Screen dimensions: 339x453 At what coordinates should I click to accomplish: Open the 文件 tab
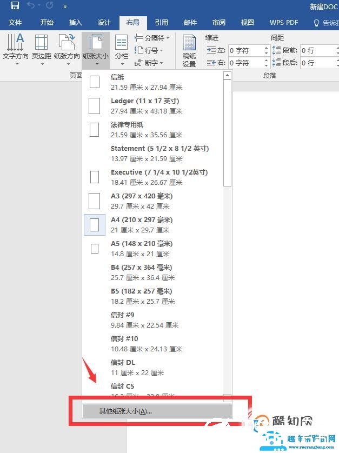[x=15, y=23]
